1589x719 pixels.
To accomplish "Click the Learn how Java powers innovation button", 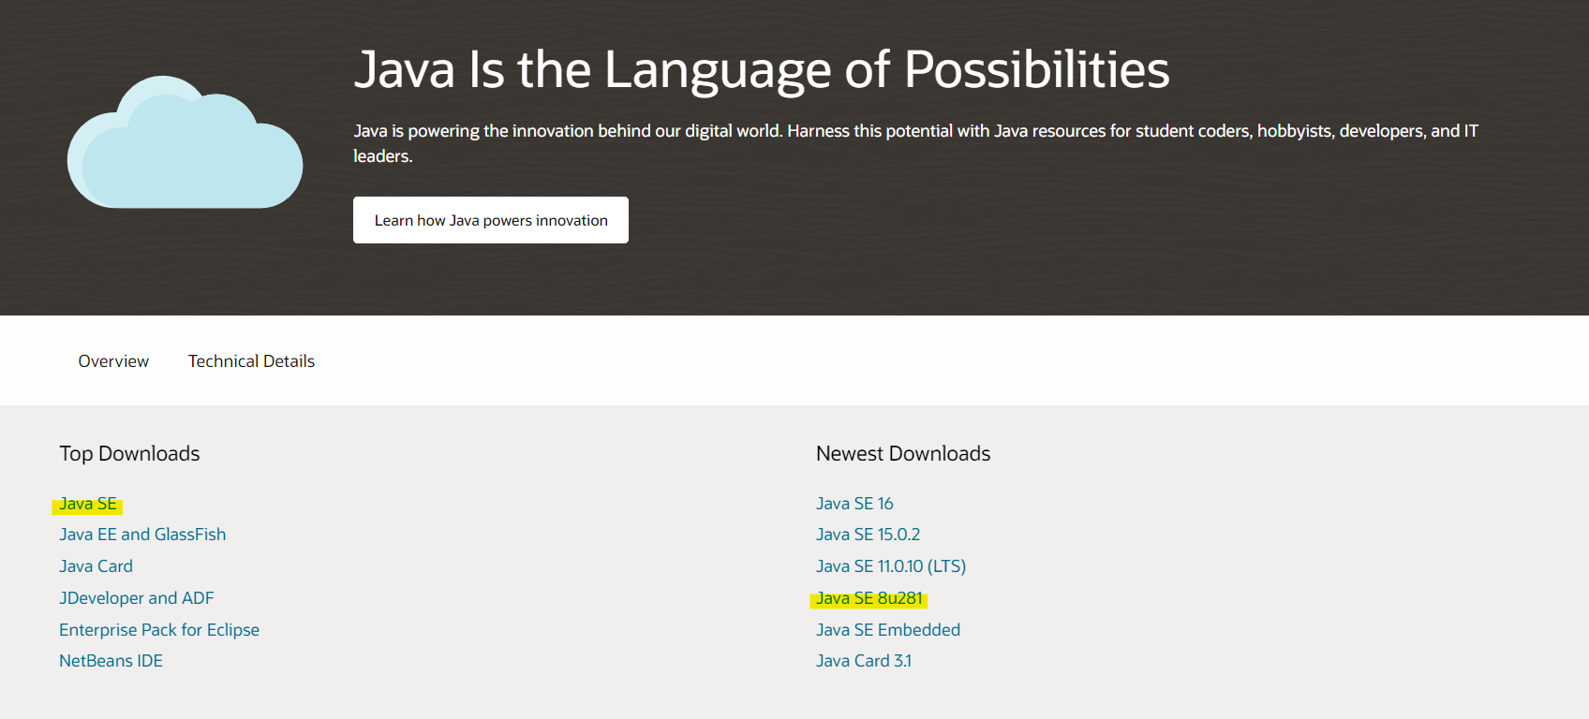I will click(x=491, y=220).
